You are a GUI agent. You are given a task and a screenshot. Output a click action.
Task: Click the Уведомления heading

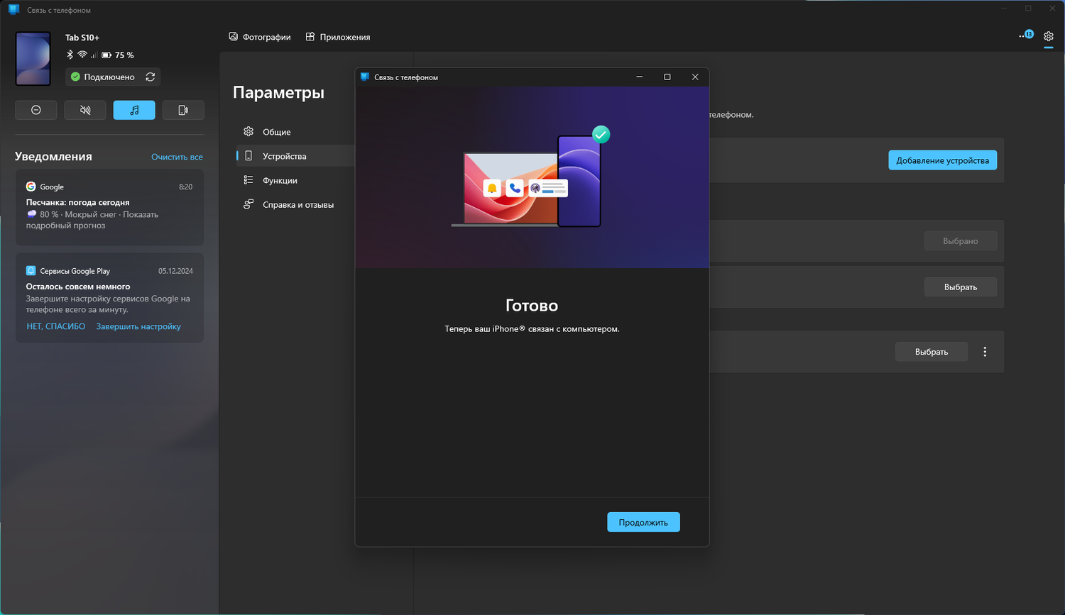53,156
